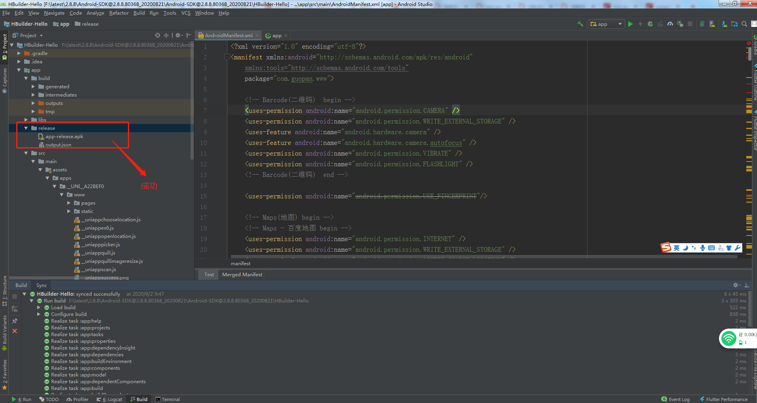Toggle the build output view mode icon
Viewport: 757px width, 403px height.
pyautogui.click(x=15, y=309)
